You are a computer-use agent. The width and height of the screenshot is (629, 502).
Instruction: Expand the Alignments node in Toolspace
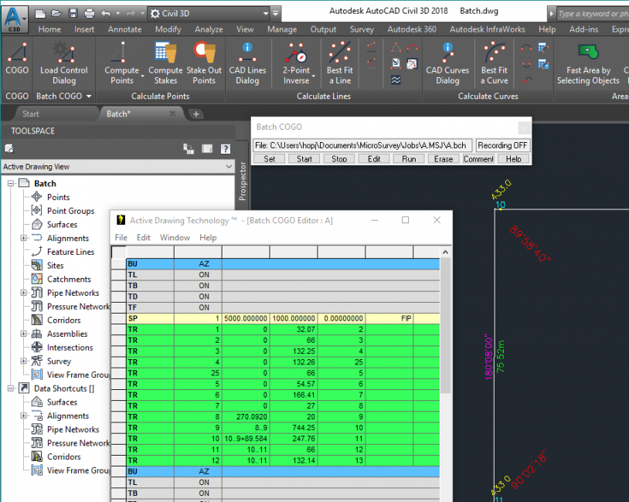[25, 238]
